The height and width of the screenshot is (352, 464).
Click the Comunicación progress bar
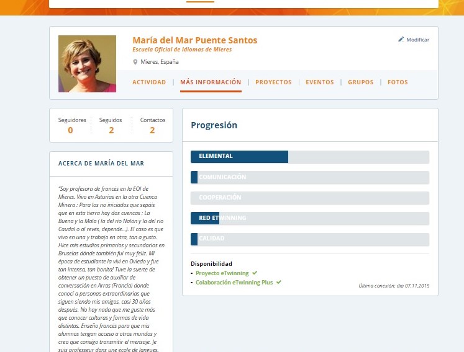(310, 177)
